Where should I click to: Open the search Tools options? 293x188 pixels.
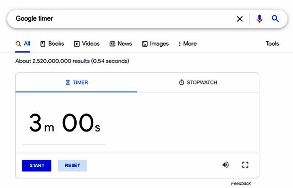coord(272,44)
